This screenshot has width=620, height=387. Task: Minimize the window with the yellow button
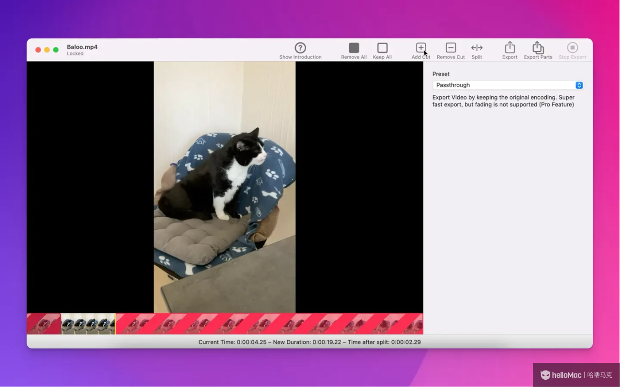coord(47,50)
